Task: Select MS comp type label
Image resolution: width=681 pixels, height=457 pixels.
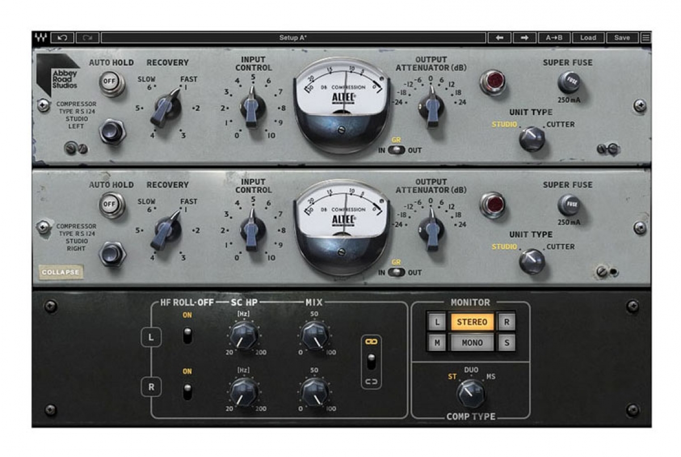Action: pos(491,376)
